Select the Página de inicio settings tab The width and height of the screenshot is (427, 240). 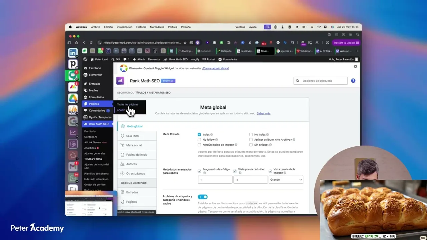tap(137, 155)
